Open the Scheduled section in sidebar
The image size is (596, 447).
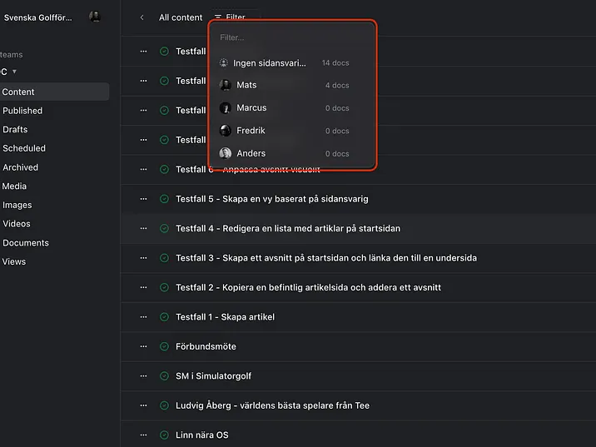pos(24,148)
